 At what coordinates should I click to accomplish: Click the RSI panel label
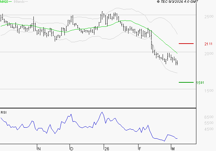pyautogui.click(x=3, y=113)
